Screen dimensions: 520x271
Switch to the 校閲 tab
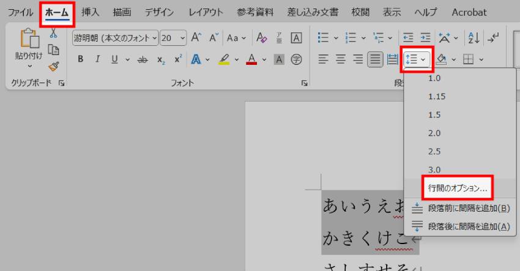[360, 13]
